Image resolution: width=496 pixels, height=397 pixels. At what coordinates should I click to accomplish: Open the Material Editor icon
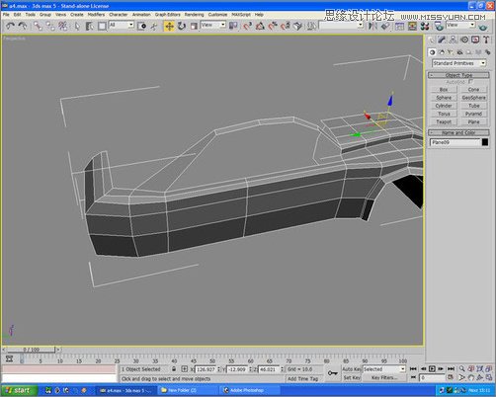click(425, 26)
